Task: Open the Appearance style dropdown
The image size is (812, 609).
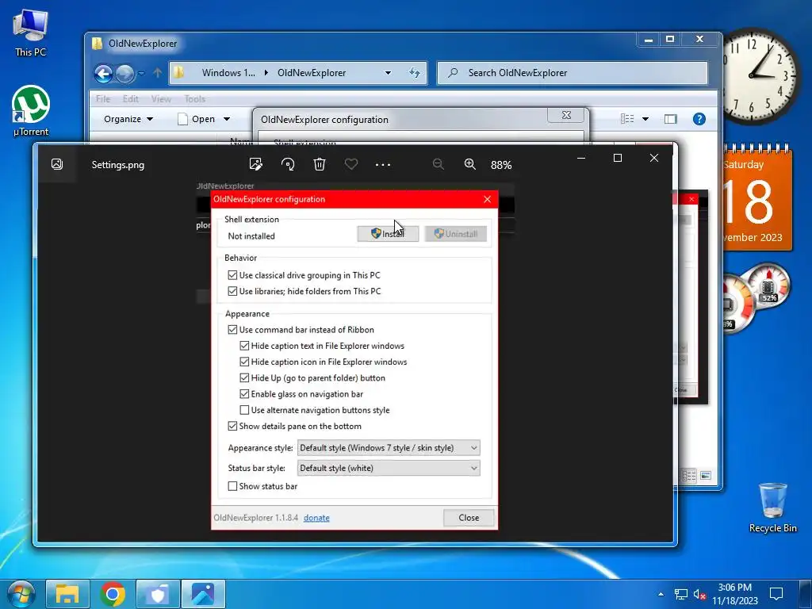Action: (x=389, y=447)
